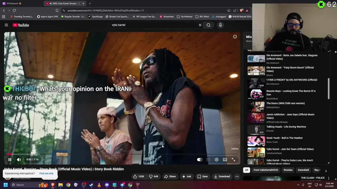Open a new browser tab

tap(90, 3)
